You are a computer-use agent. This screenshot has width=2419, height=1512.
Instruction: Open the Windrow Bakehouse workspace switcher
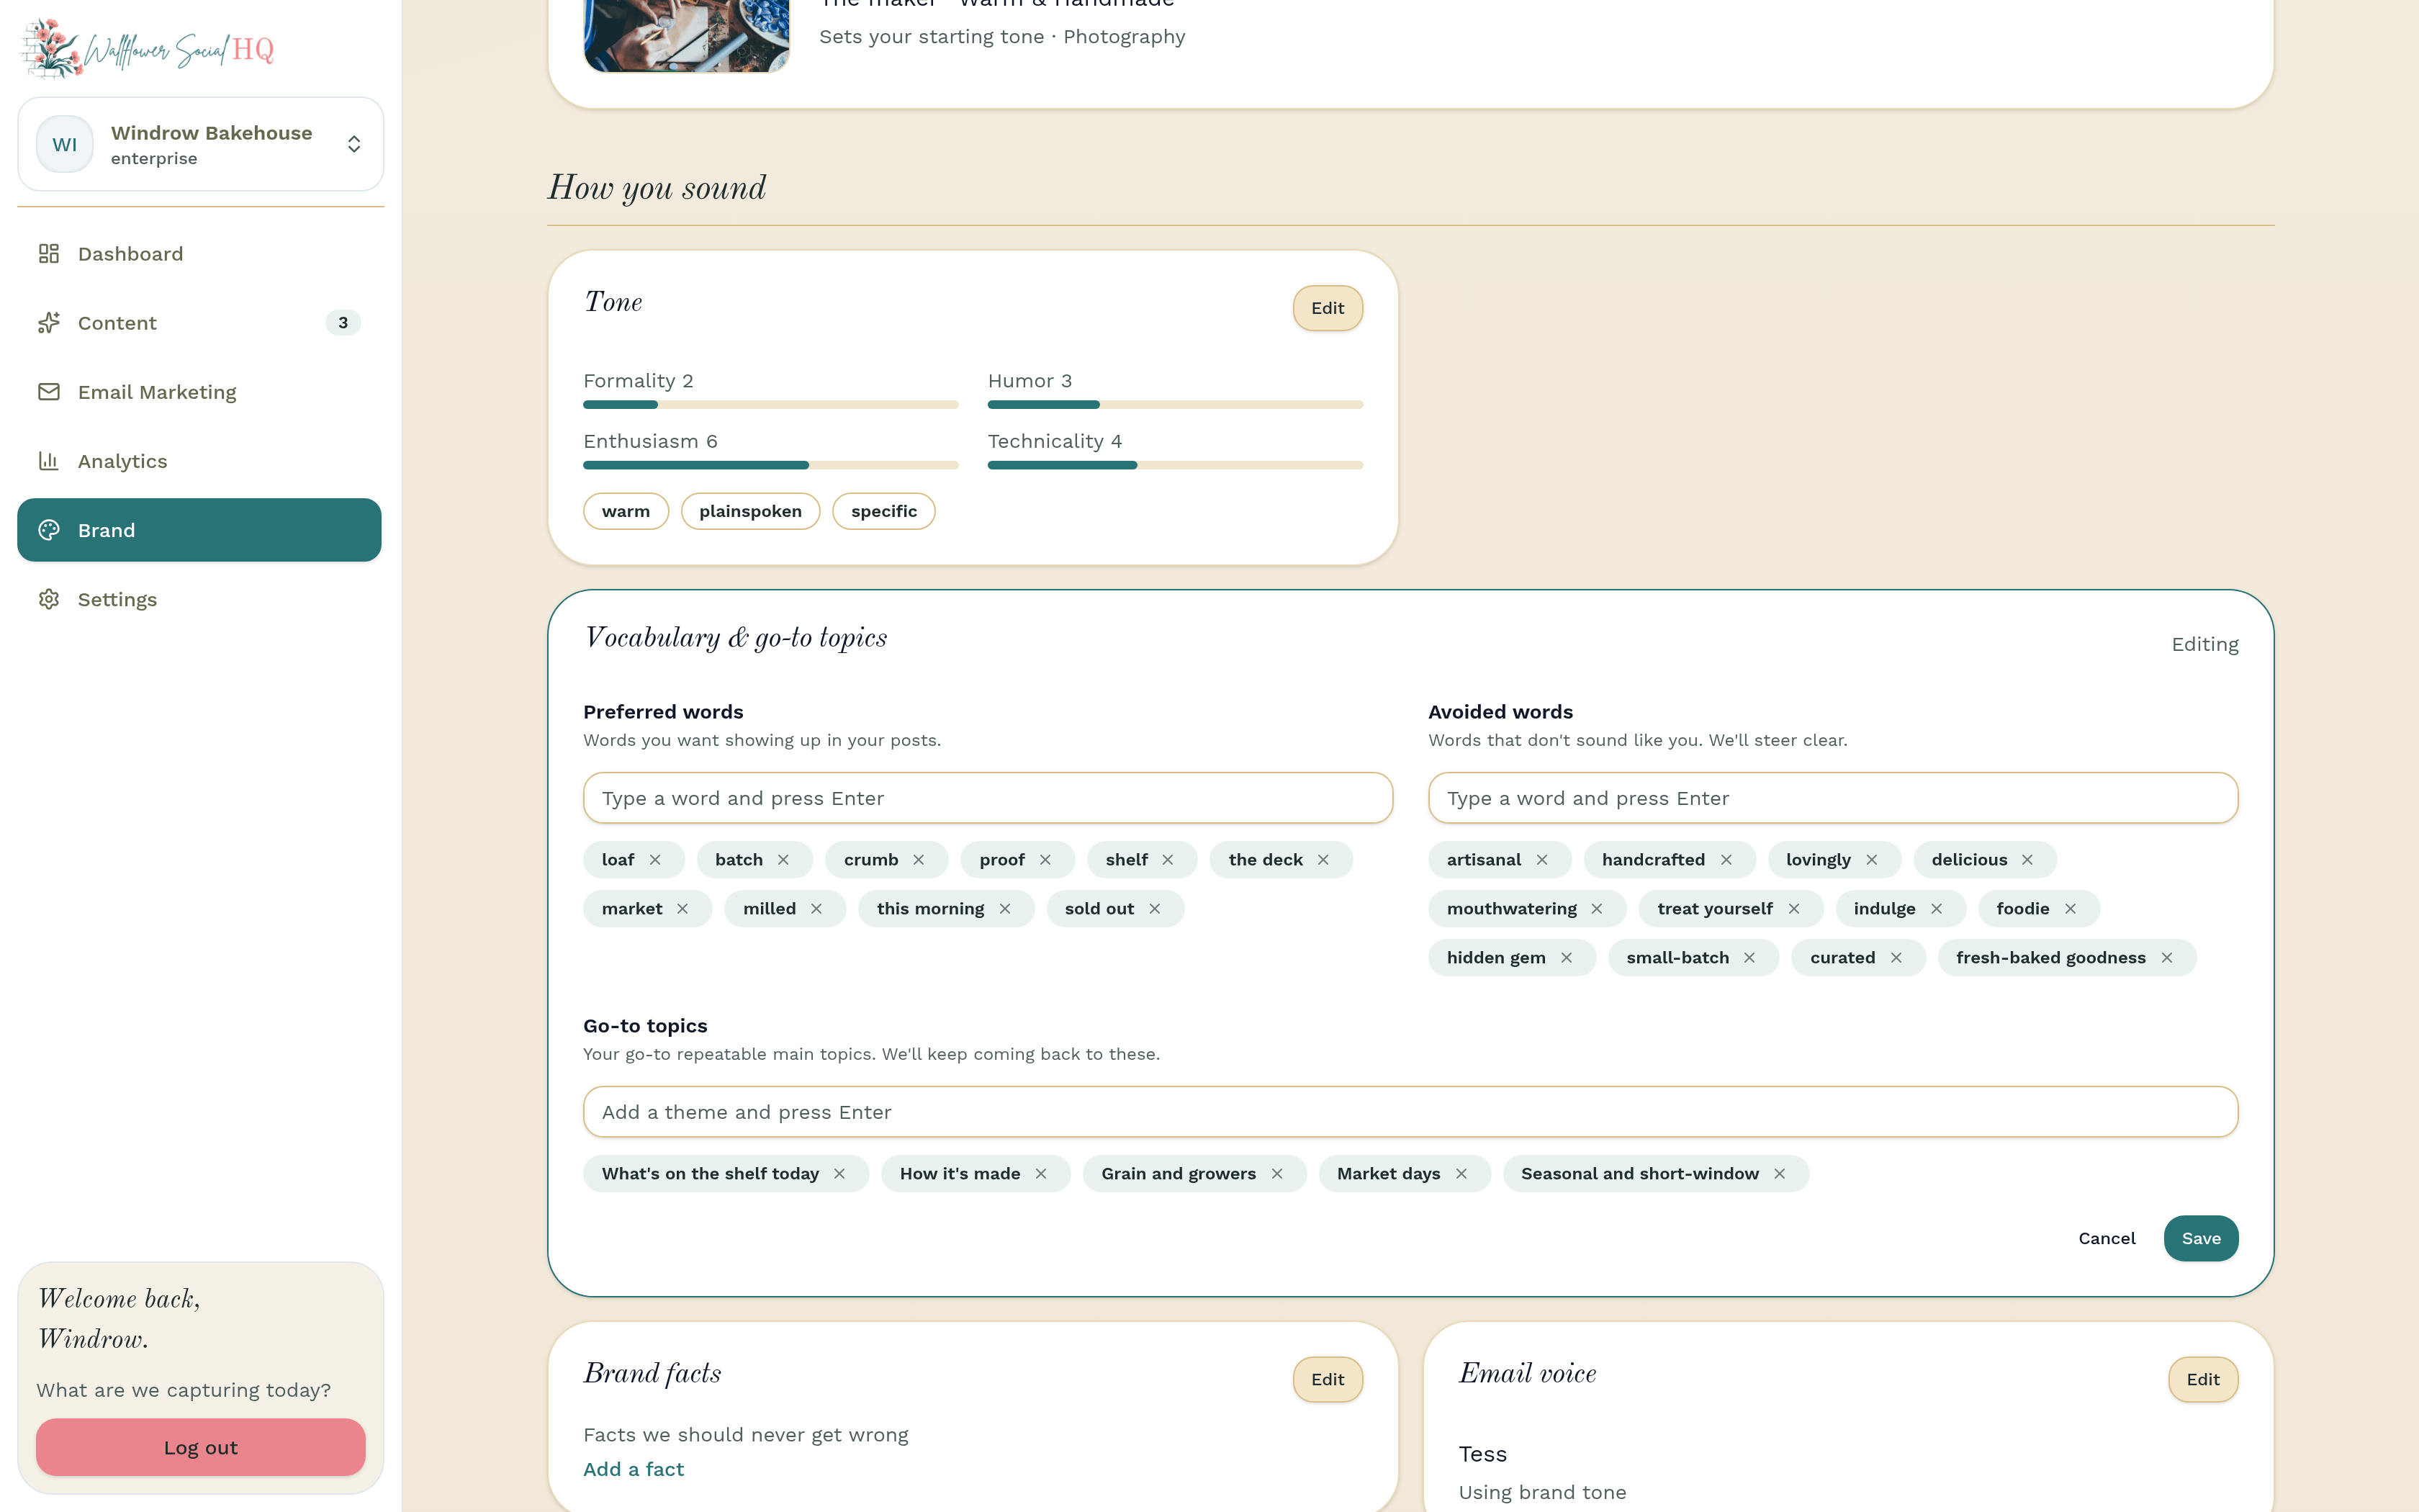click(200, 144)
